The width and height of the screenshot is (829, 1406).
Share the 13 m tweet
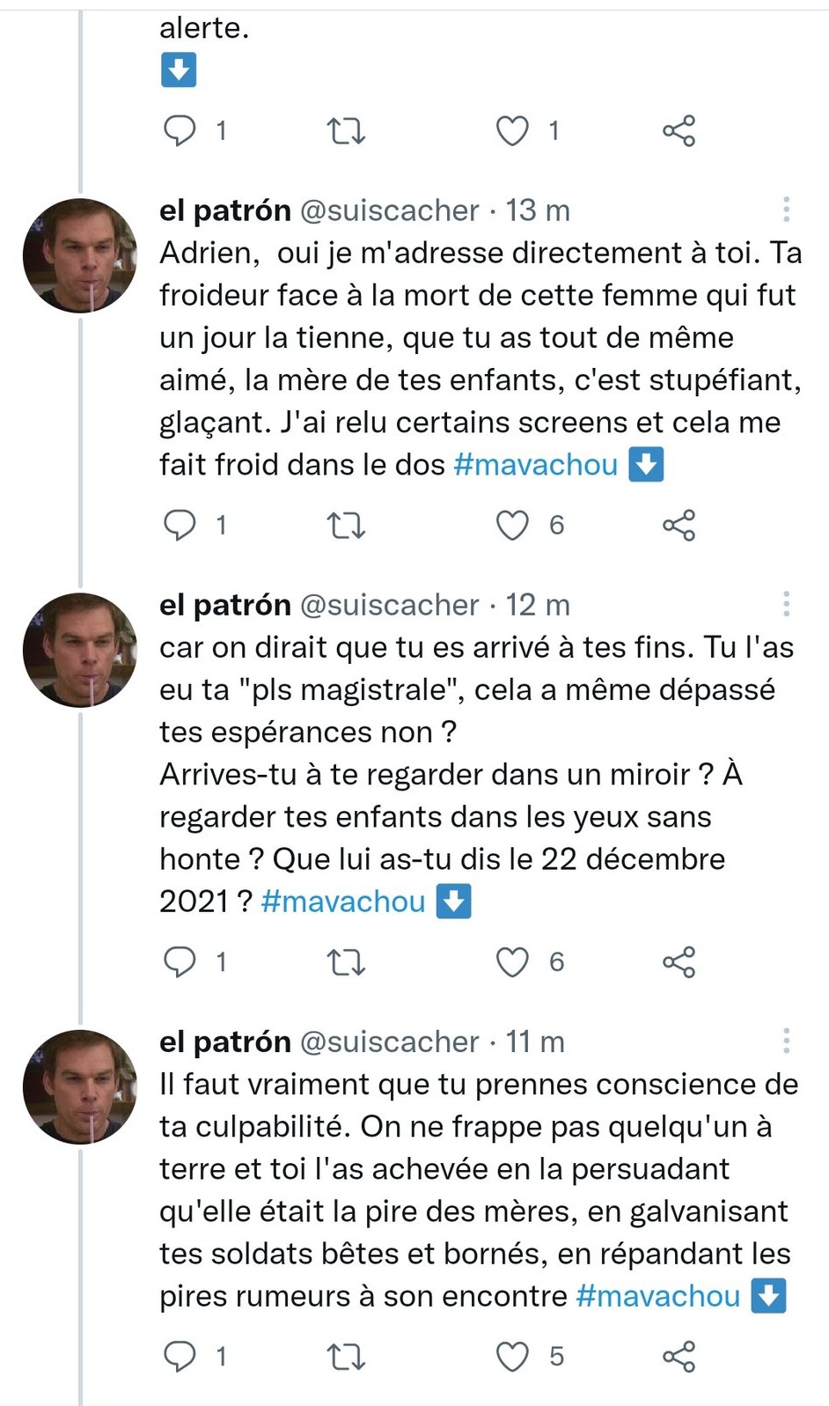[x=679, y=526]
